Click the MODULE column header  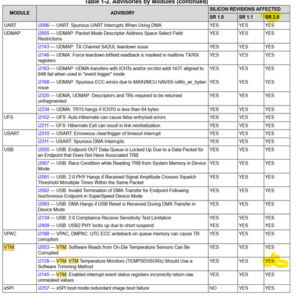(x=20, y=13)
